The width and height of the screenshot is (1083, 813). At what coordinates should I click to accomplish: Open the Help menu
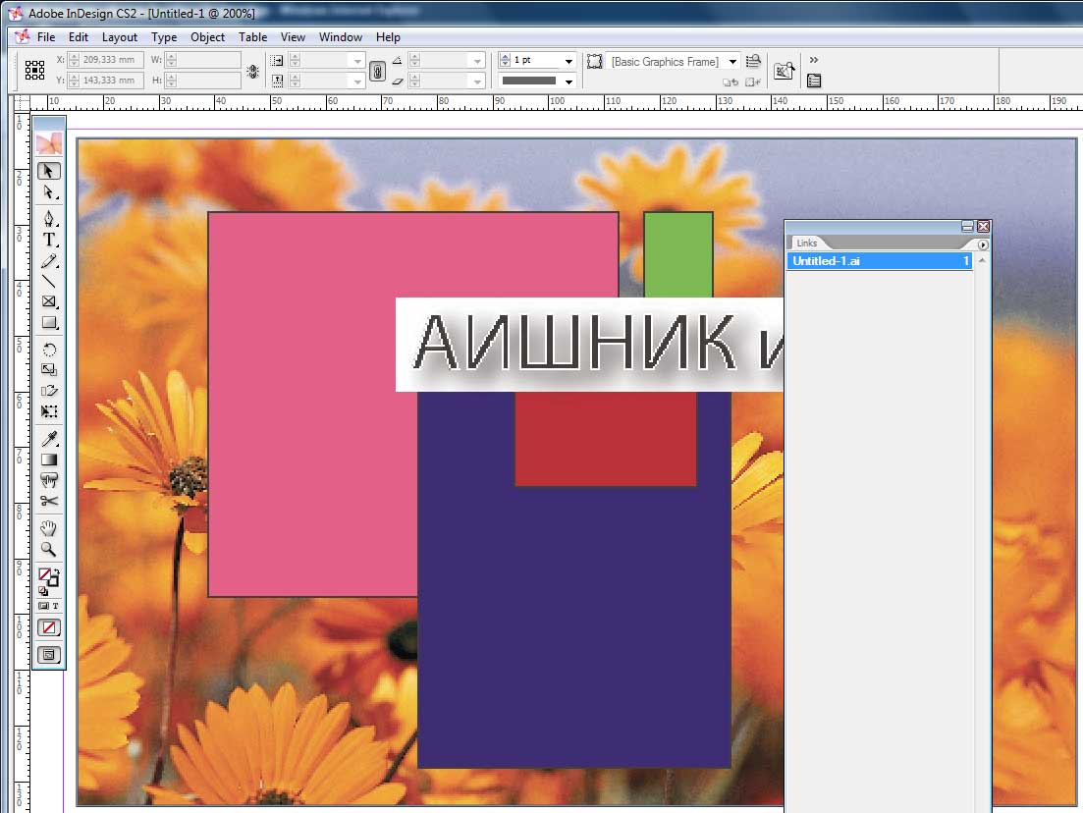[x=388, y=37]
